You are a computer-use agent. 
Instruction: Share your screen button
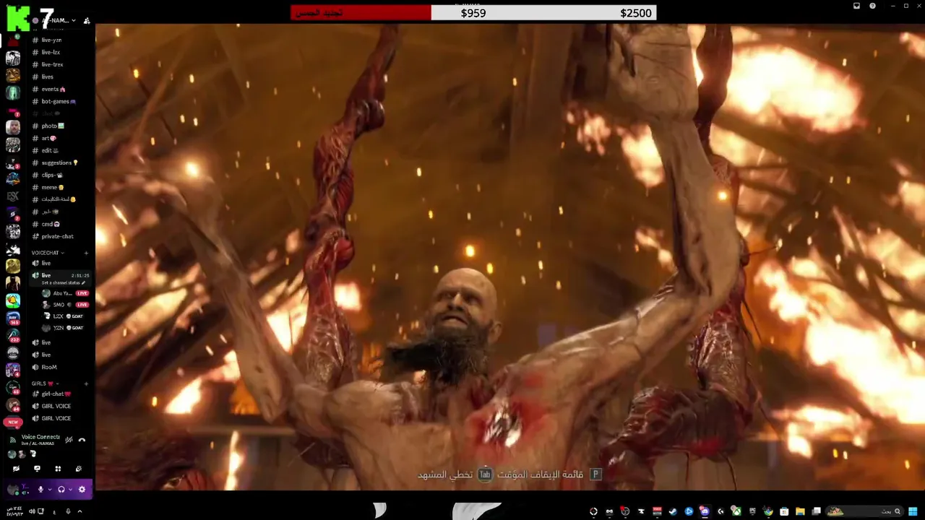coord(37,469)
